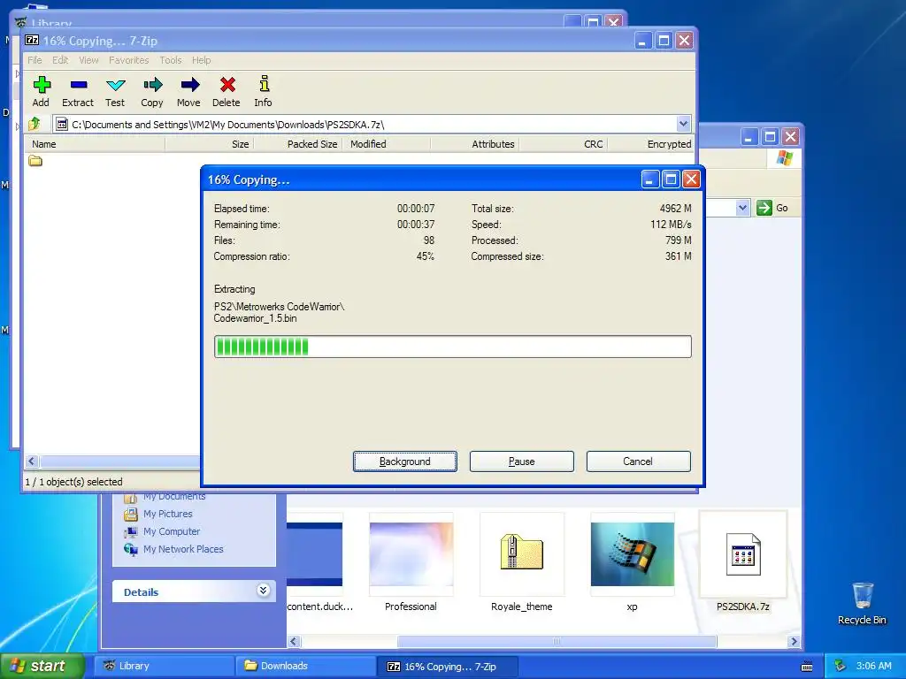The image size is (906, 679).
Task: Open the My Computer link in Other Places
Action: 172,531
